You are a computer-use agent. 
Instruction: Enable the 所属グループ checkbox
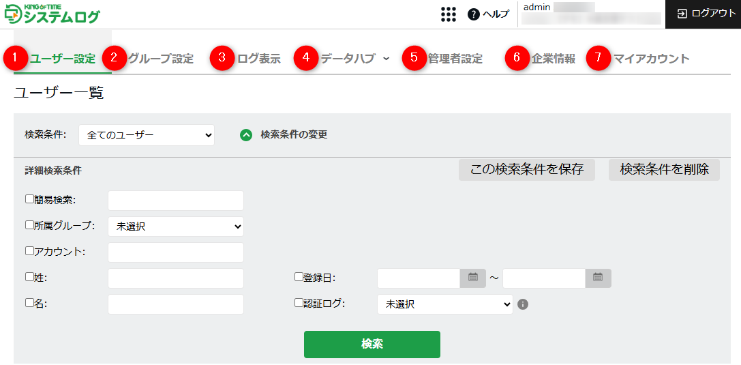tap(29, 225)
